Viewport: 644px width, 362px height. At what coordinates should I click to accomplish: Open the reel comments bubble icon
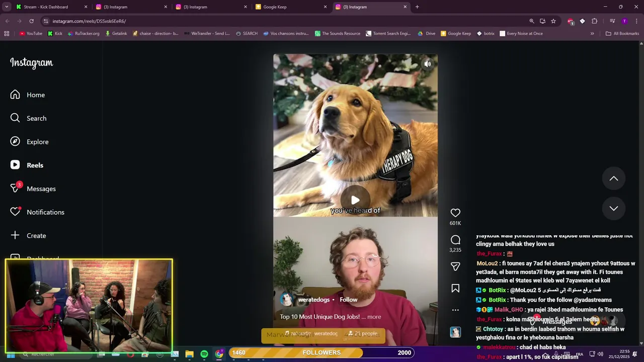[x=455, y=240]
